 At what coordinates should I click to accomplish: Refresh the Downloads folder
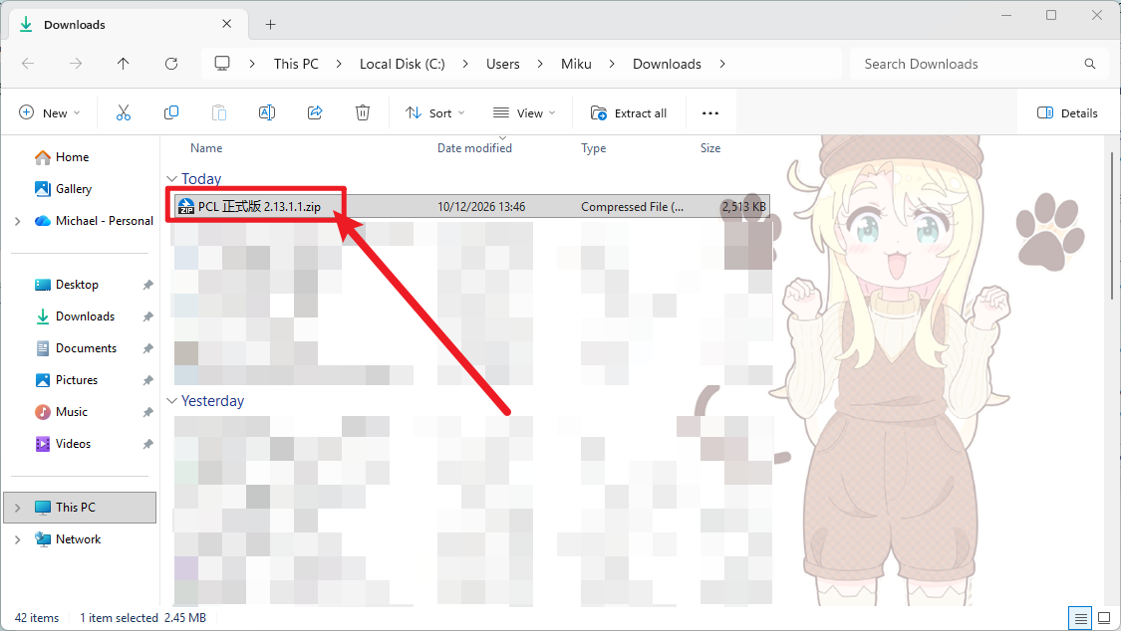171,64
